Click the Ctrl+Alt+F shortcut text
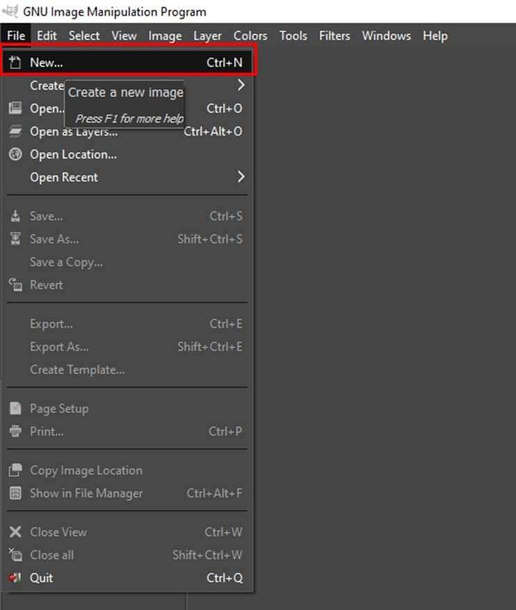Viewport: 516px width, 610px height. (x=215, y=494)
